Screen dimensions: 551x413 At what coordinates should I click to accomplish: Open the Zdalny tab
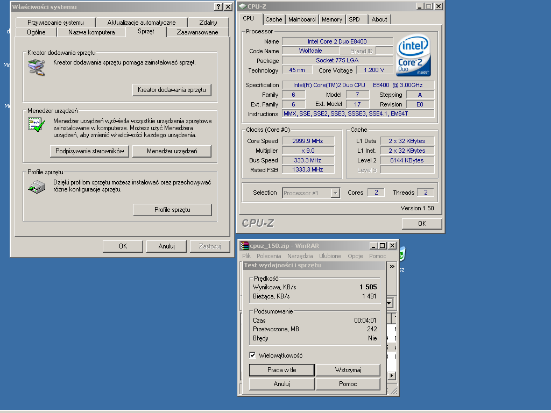coord(208,23)
